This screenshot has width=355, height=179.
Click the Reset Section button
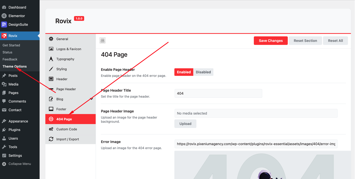pyautogui.click(x=305, y=41)
